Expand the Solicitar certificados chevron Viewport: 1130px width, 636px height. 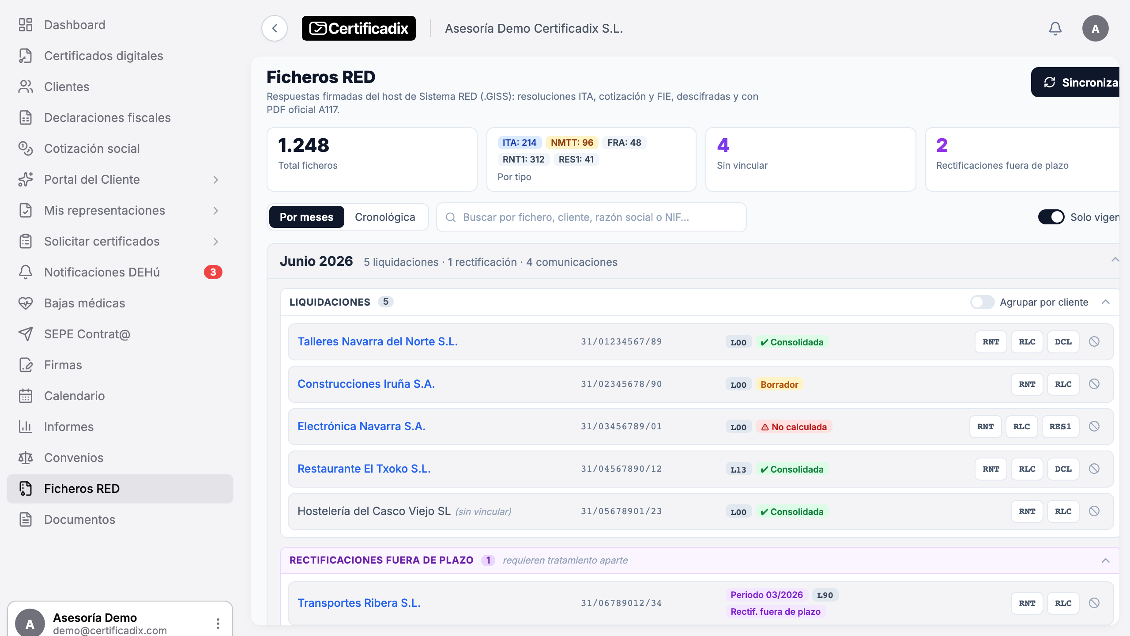pyautogui.click(x=216, y=241)
